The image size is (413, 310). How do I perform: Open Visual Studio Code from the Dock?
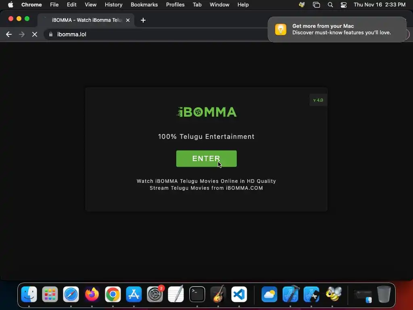coord(239,294)
